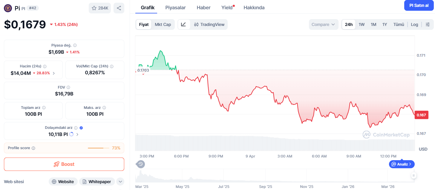Click the $0,1679 price text

[x=25, y=24]
